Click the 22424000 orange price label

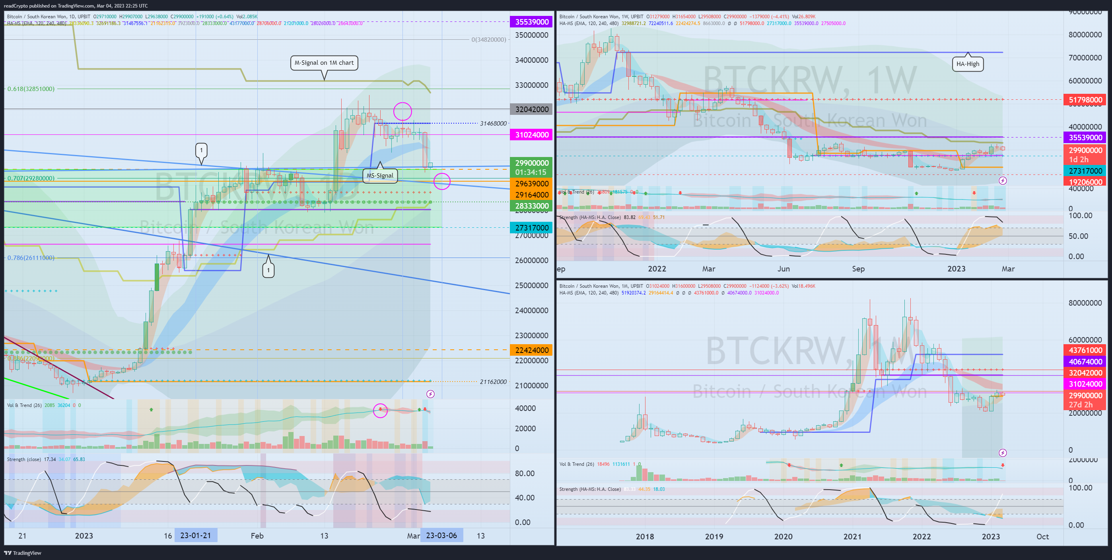[531, 350]
